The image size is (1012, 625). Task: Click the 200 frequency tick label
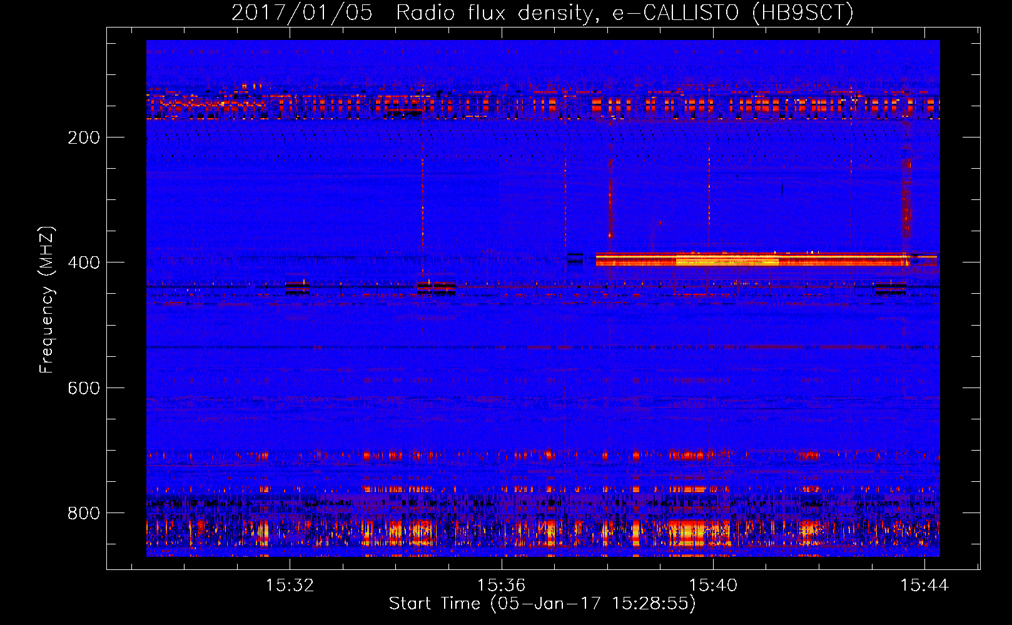[x=84, y=137]
